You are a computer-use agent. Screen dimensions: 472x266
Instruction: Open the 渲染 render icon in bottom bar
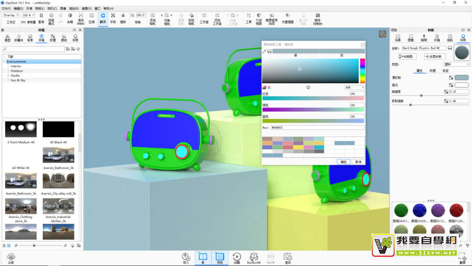click(x=288, y=258)
